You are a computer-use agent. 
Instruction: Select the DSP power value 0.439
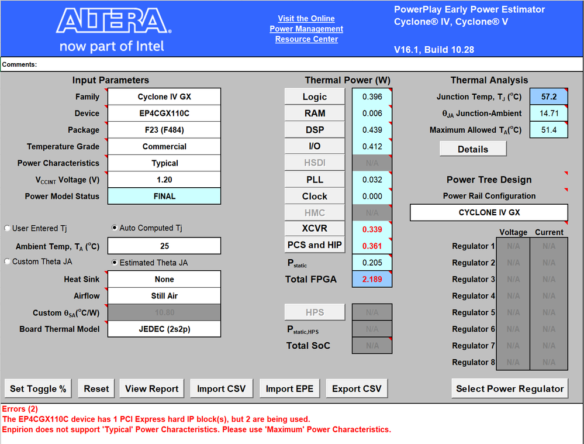click(x=372, y=130)
